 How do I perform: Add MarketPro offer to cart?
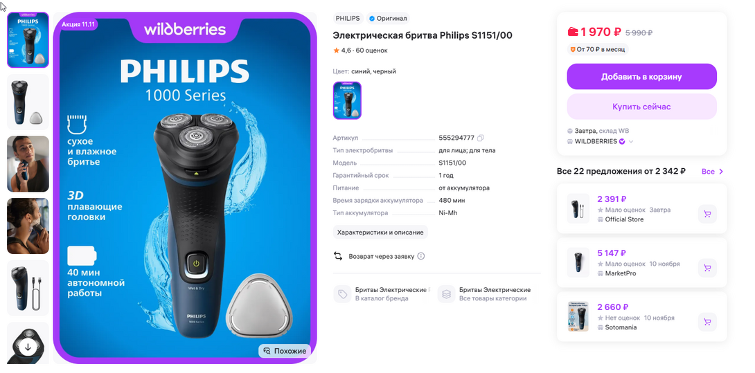[x=707, y=268]
